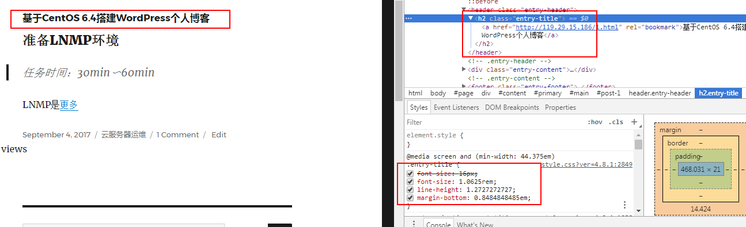Uncheck the font-size: 1.0625rem declaration
Screen dimensions: 746x227
tap(410, 182)
